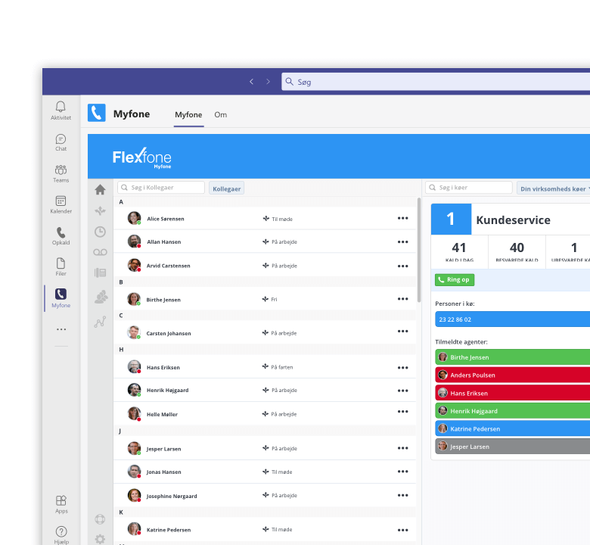Open Kalender in the Teams sidebar

[x=61, y=204]
